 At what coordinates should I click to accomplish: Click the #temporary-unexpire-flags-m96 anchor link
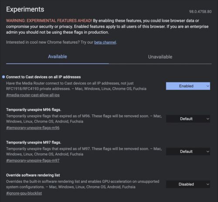(33, 128)
